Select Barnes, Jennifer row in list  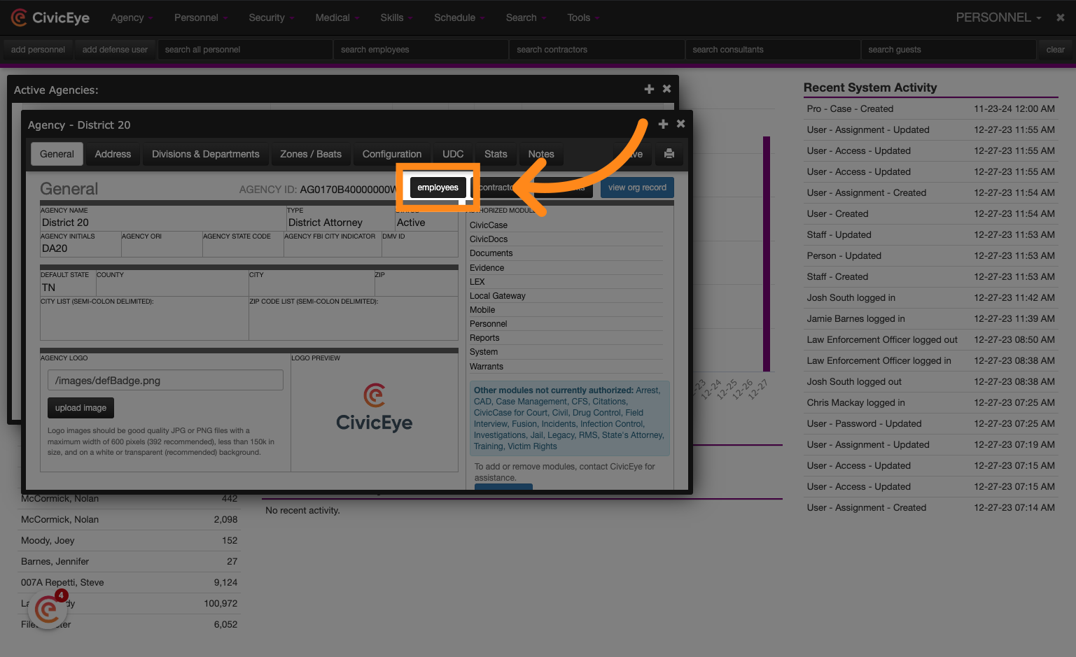point(130,561)
